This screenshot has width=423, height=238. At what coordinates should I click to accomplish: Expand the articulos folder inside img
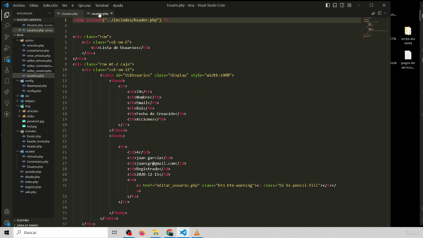[x=32, y=111]
